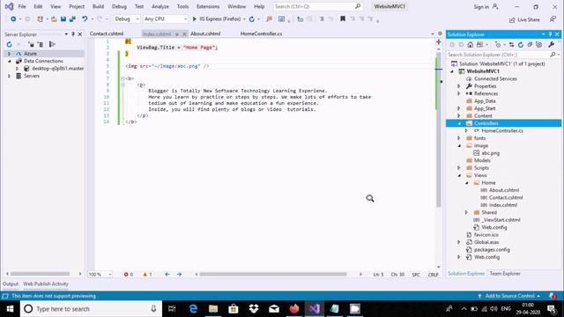Click the Windows Start button
Viewport: 564px width, 317px height.
10,309
